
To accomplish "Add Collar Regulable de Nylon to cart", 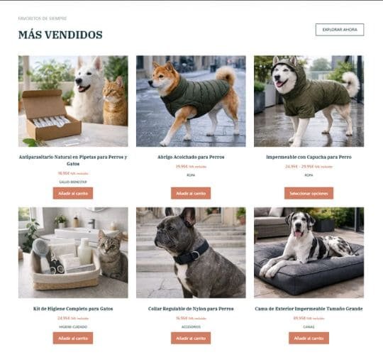I will pyautogui.click(x=191, y=338).
